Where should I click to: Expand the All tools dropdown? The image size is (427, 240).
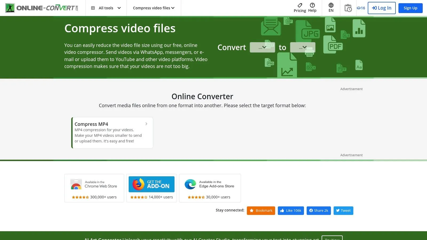coord(106,8)
